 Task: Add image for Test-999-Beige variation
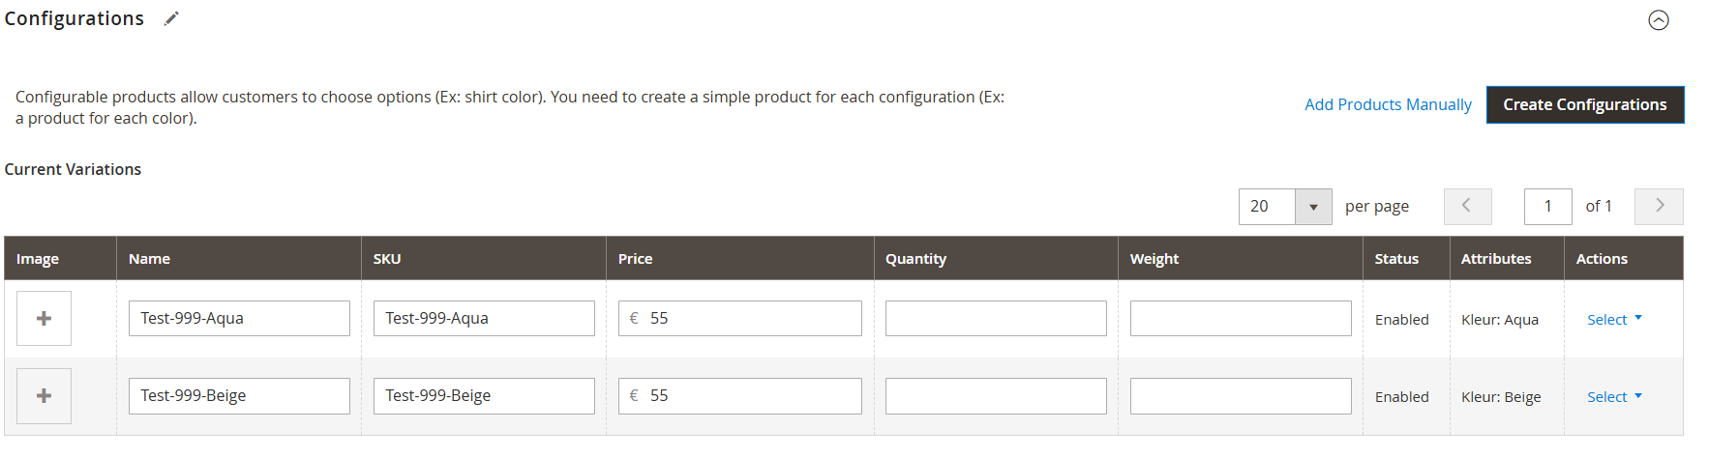pyautogui.click(x=44, y=395)
